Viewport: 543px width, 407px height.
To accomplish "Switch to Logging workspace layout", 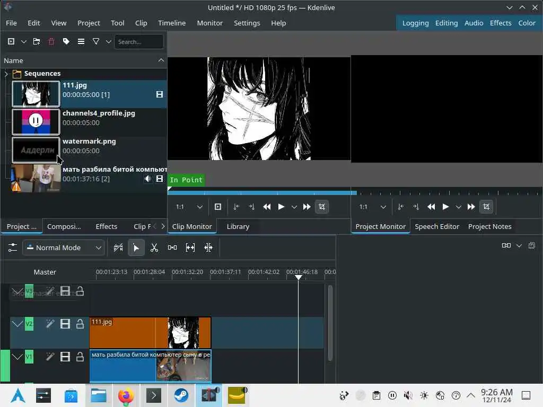I will click(x=415, y=23).
